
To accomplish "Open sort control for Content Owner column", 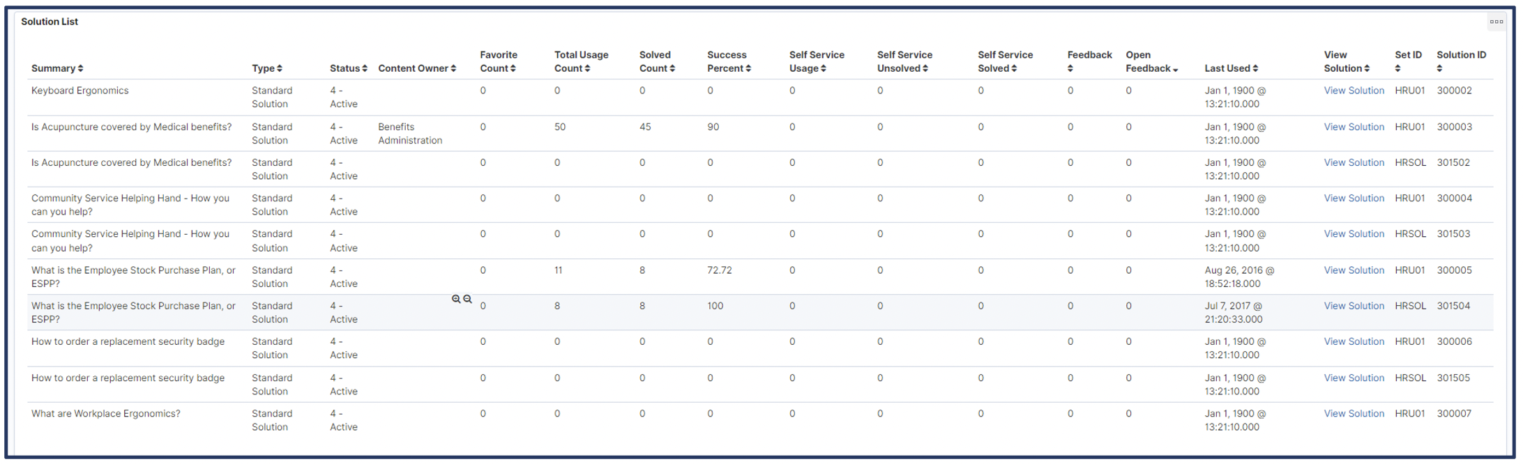I will point(456,68).
